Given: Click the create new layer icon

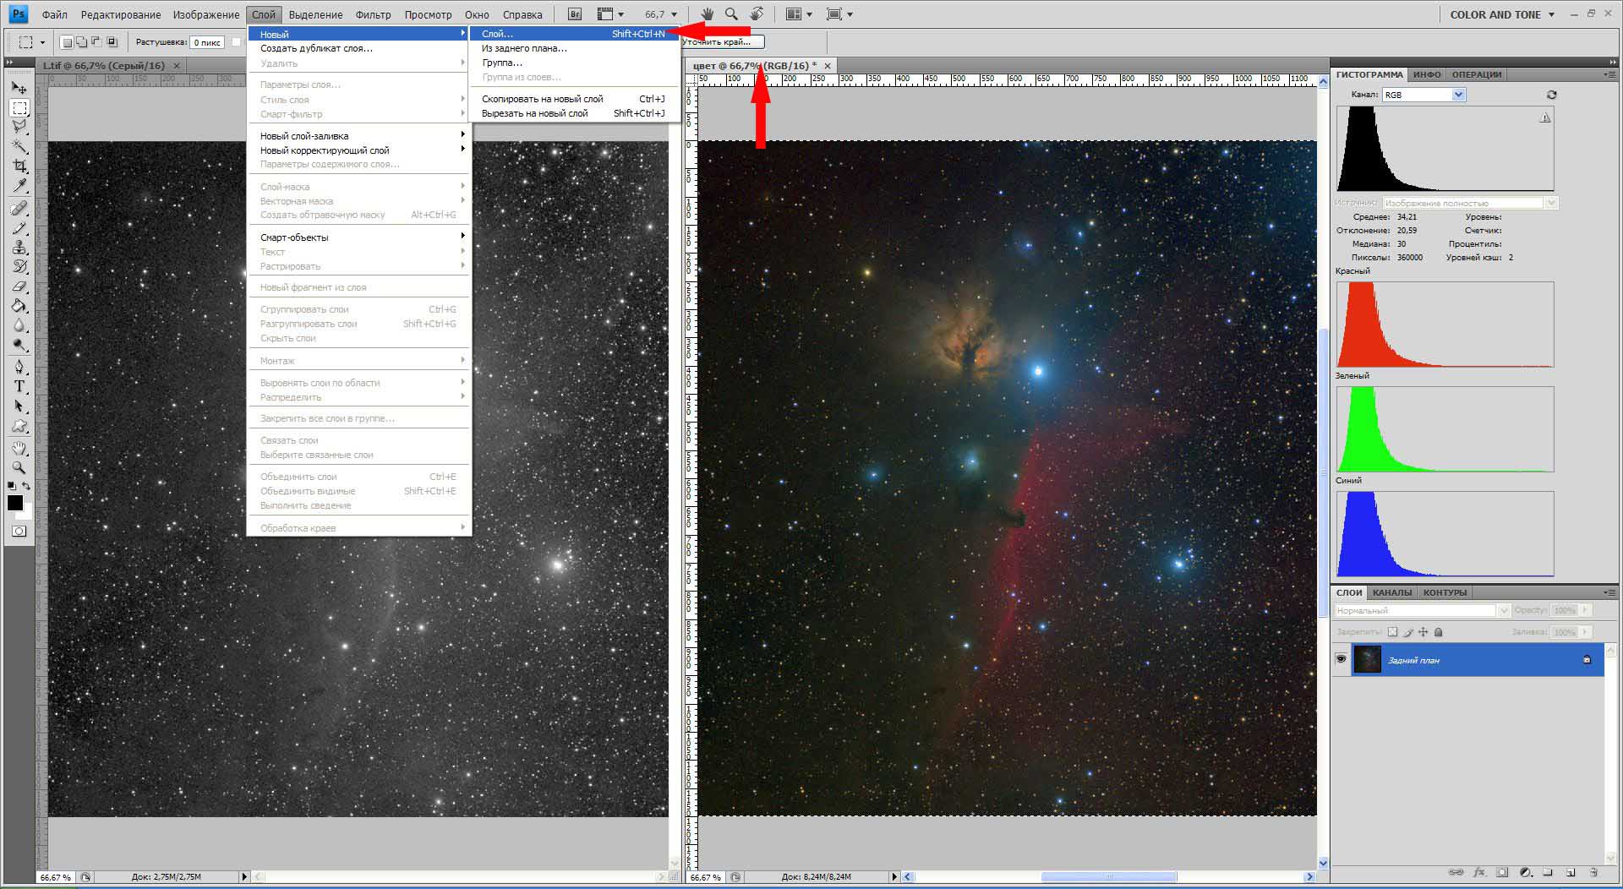Looking at the screenshot, I should [x=1571, y=872].
